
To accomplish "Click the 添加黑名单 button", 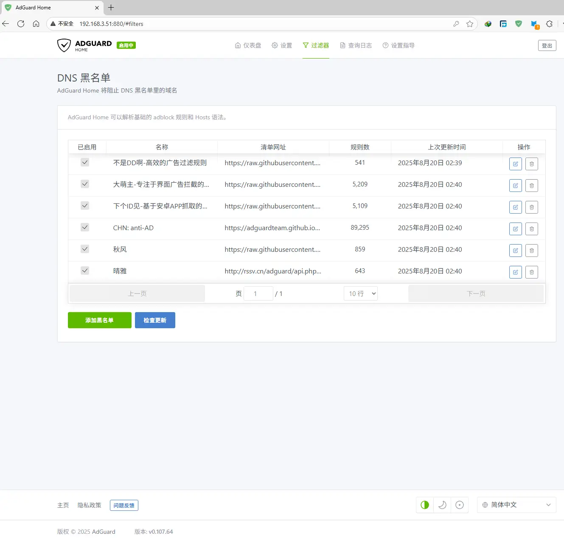I will coord(99,320).
